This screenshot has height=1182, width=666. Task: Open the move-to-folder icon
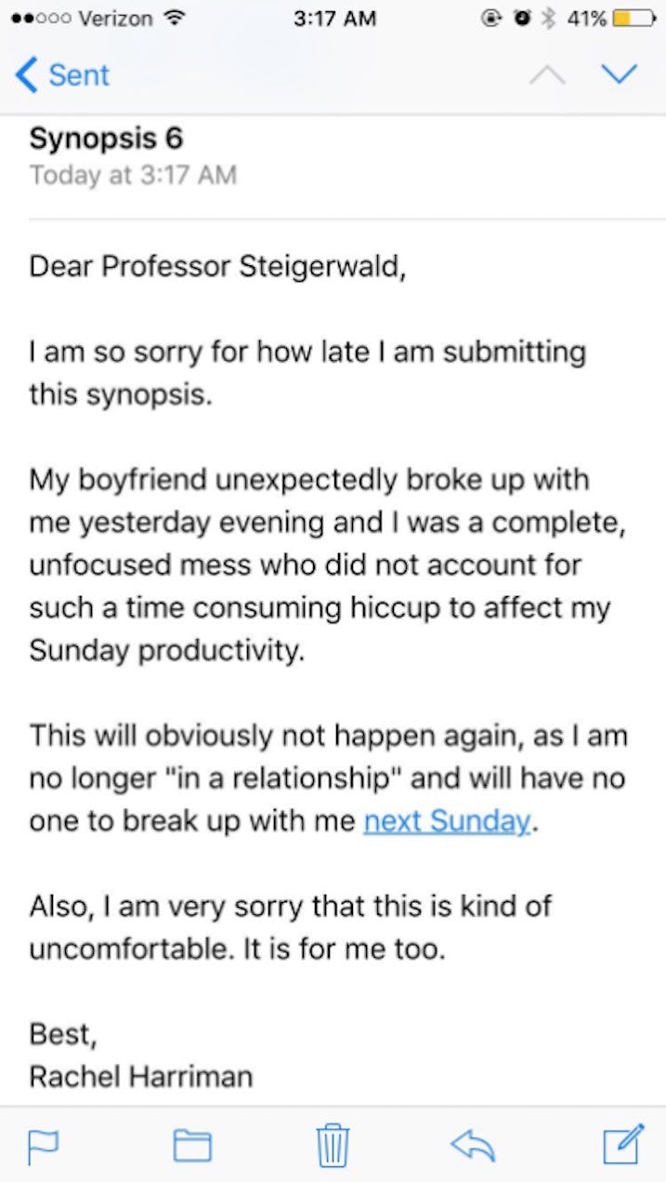(x=192, y=1145)
